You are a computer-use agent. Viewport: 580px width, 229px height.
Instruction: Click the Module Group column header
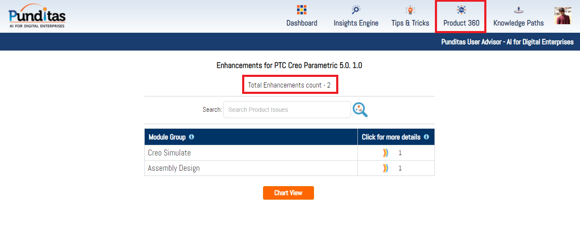click(x=167, y=137)
